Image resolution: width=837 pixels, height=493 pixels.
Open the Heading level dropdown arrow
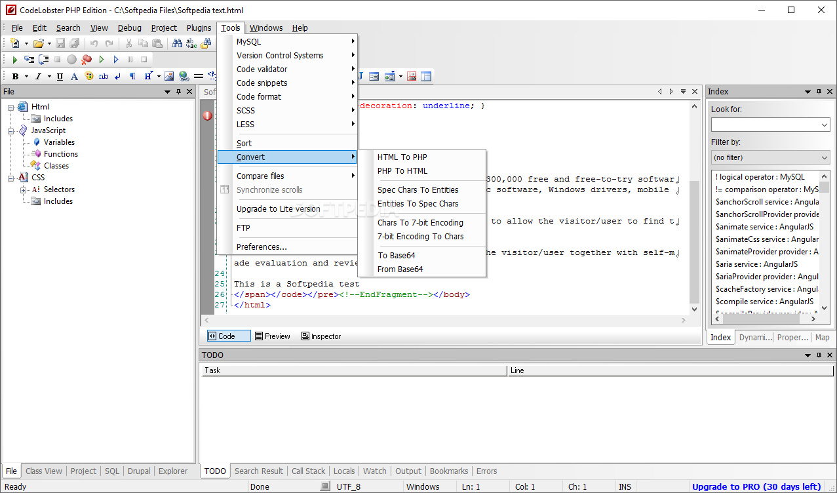[x=159, y=76]
